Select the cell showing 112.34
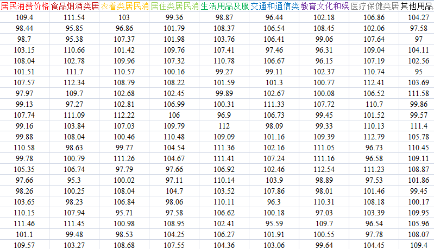 point(74,82)
